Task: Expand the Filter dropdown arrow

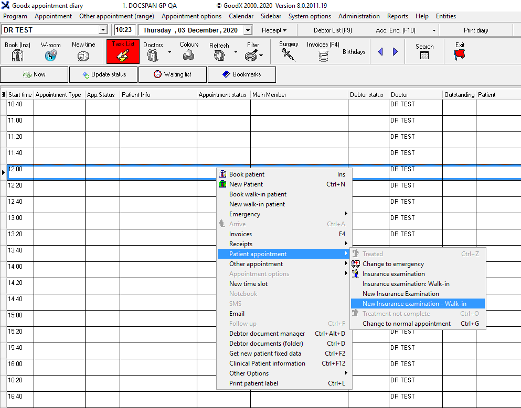Action: [x=261, y=55]
